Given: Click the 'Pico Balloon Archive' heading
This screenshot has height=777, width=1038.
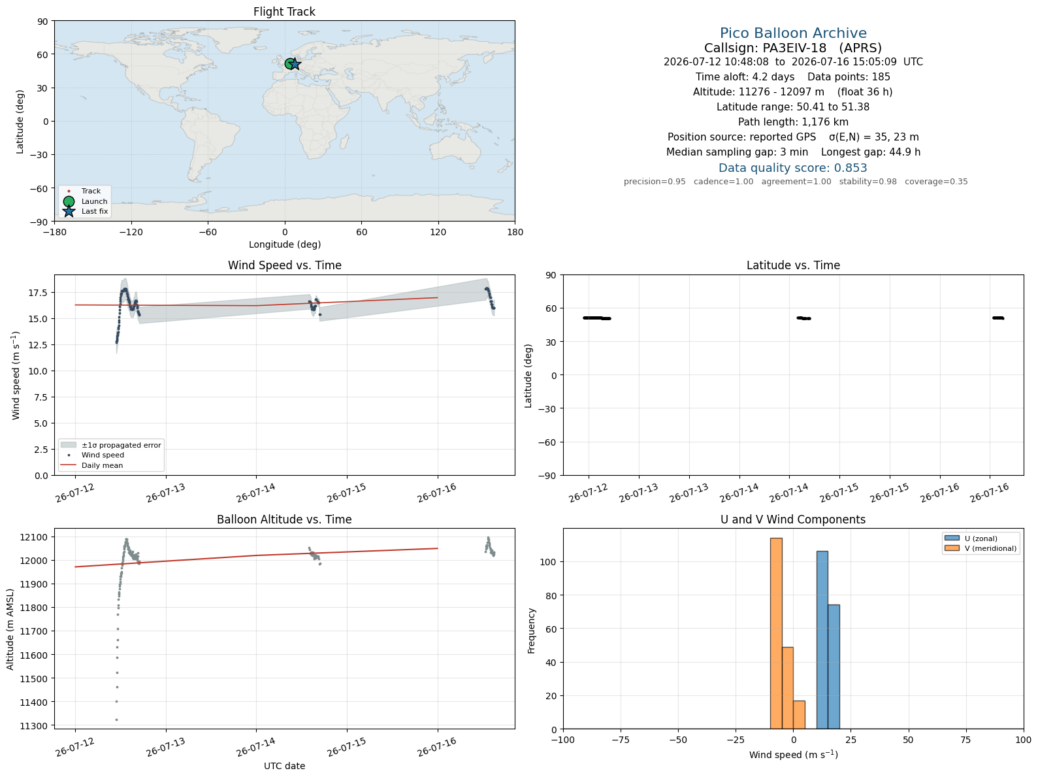Looking at the screenshot, I should (793, 33).
